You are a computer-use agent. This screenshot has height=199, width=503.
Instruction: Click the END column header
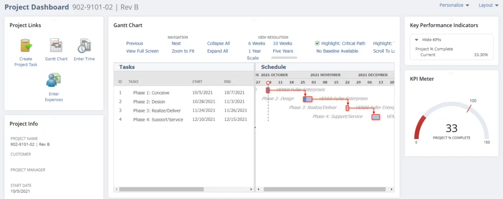coord(227,82)
